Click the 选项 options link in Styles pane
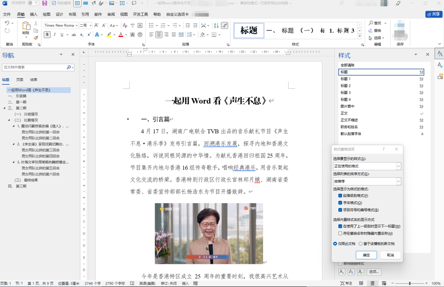This screenshot has width=444, height=287. [374, 272]
